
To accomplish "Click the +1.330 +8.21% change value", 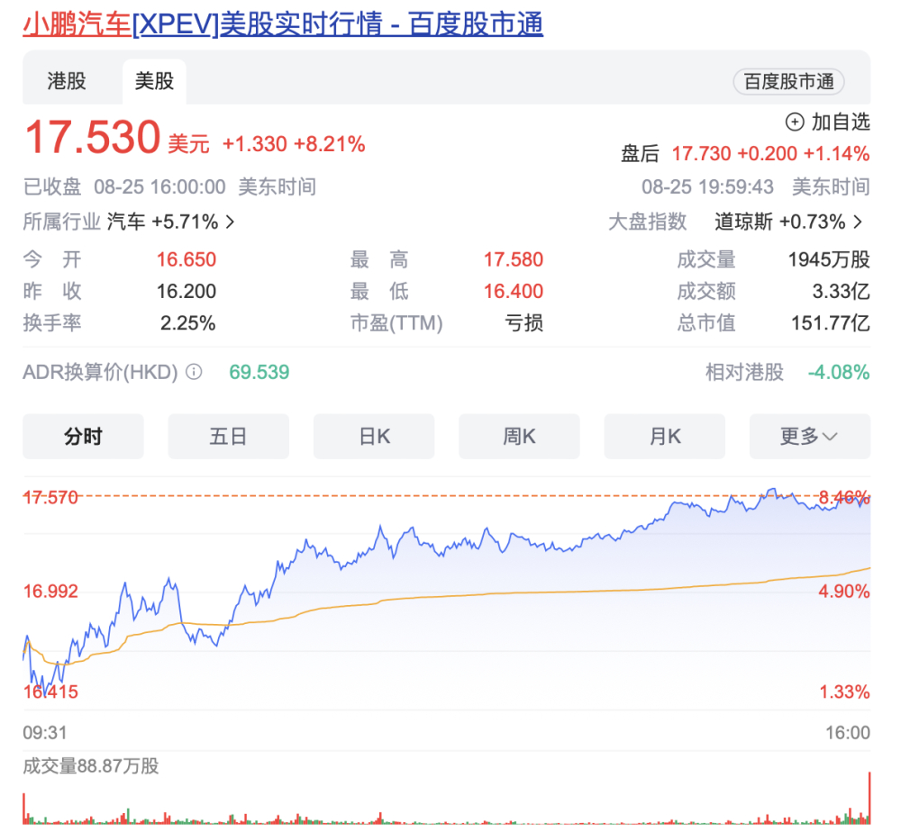I will [x=294, y=144].
